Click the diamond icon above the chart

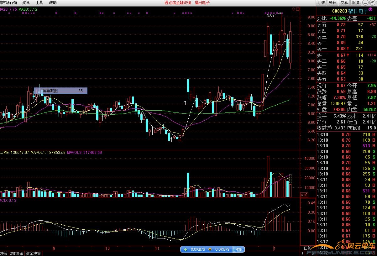pos(293,9)
